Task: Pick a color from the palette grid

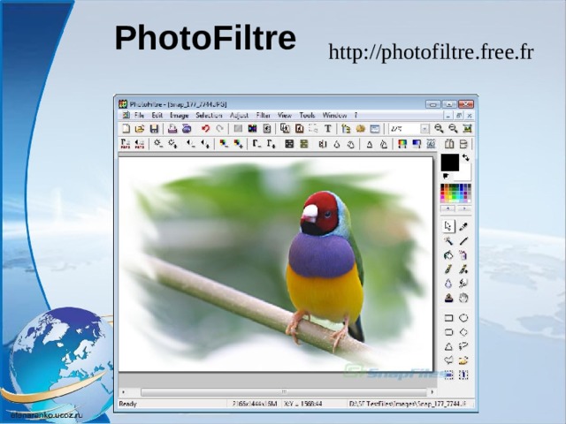Action: (x=455, y=193)
